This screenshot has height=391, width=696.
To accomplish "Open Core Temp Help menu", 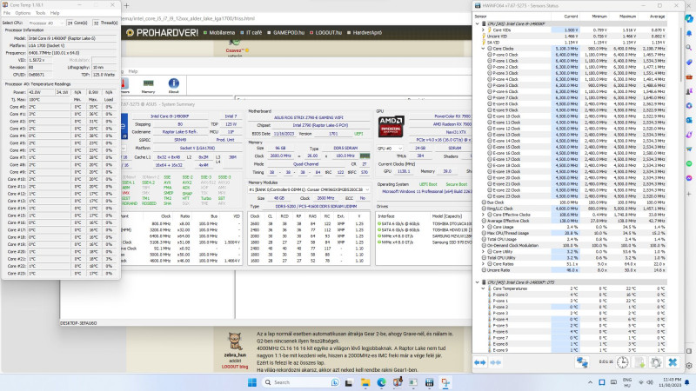I will click(55, 13).
